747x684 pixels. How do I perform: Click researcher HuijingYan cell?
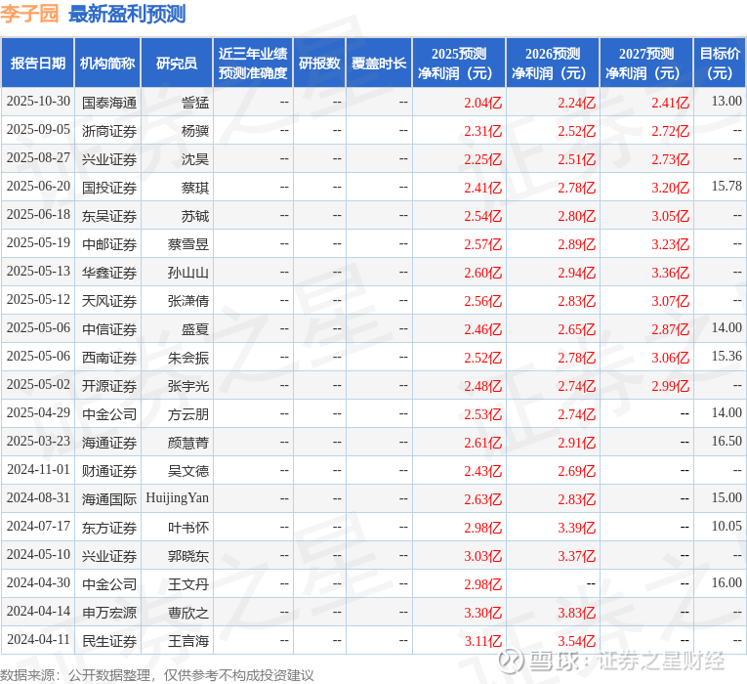(177, 498)
